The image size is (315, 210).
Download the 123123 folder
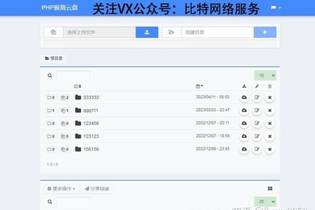[x=244, y=136]
